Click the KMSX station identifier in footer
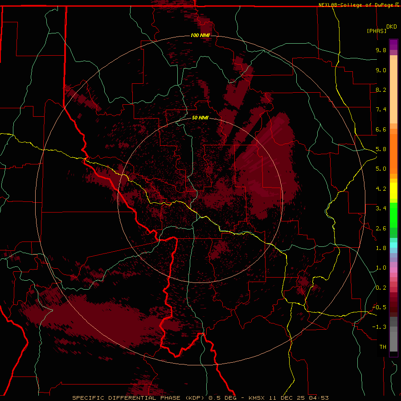The image size is (401, 401). coord(257,398)
